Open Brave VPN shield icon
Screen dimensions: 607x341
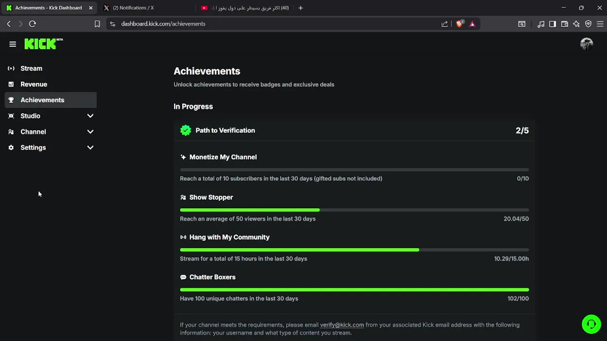coord(588,24)
